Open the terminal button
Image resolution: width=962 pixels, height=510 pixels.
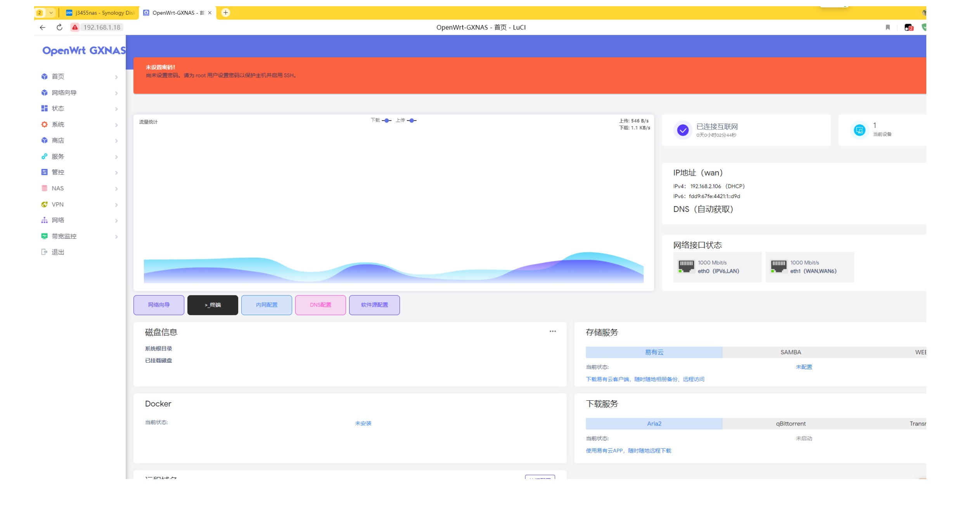[213, 305]
